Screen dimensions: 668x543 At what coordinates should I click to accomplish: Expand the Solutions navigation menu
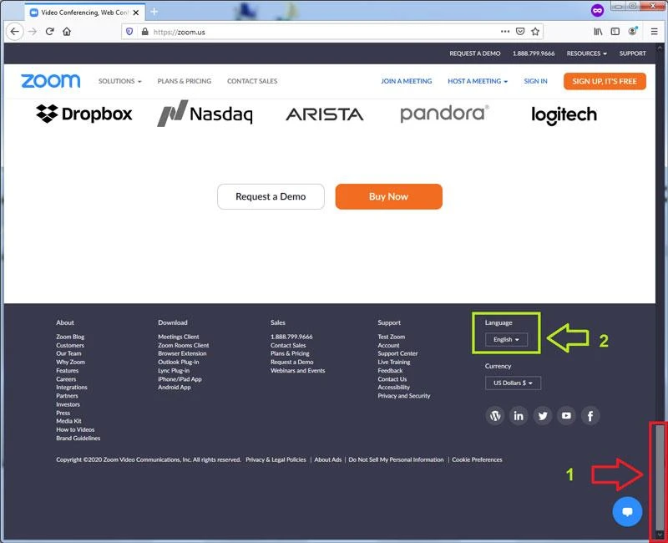click(x=119, y=81)
